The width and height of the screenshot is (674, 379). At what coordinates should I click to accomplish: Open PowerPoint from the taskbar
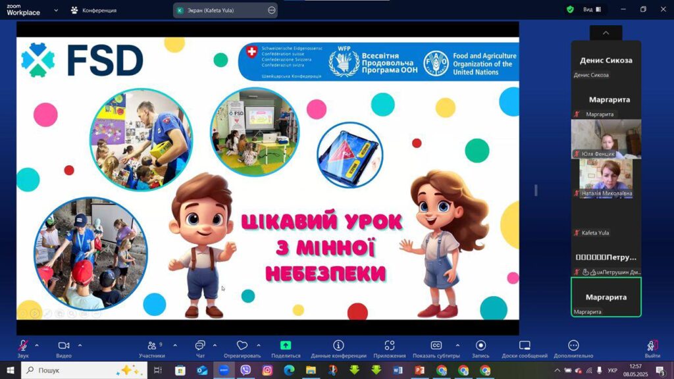pyautogui.click(x=419, y=370)
